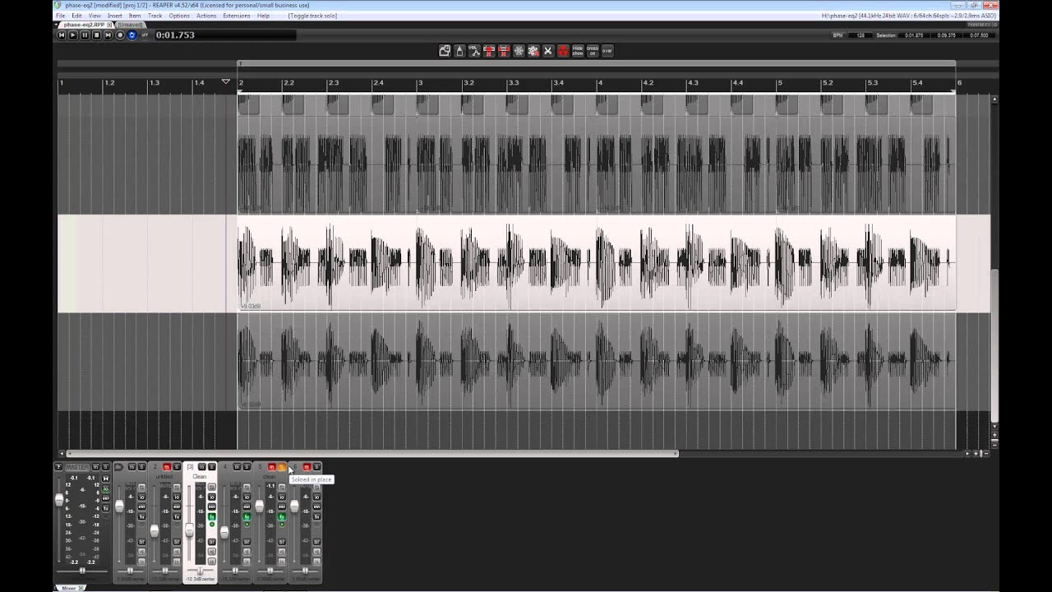1052x592 pixels.
Task: Open fx chain on mixer track 6
Action: click(x=316, y=516)
